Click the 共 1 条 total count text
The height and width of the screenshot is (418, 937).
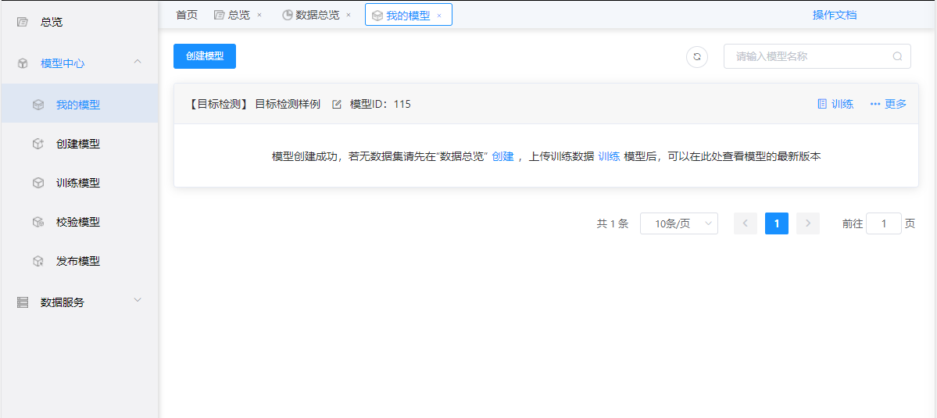tap(613, 224)
